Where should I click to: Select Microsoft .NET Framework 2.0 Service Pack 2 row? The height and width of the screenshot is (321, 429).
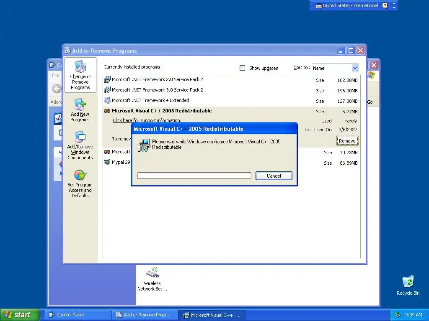[231, 80]
